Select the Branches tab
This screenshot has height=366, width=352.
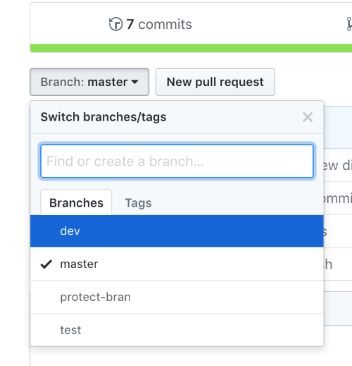[x=76, y=202]
